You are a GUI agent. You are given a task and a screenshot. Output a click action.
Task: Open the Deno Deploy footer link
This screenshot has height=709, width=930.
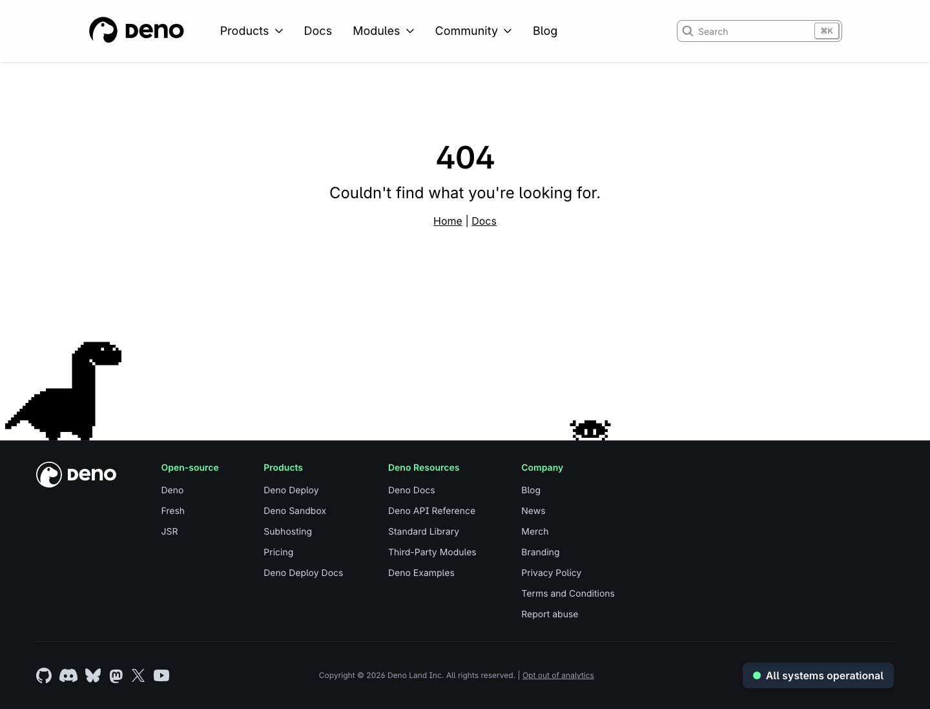(x=291, y=490)
